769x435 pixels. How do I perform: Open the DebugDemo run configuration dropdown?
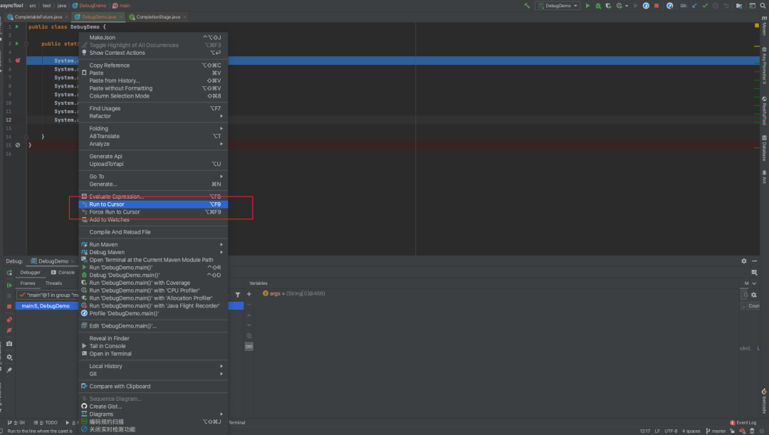[558, 6]
